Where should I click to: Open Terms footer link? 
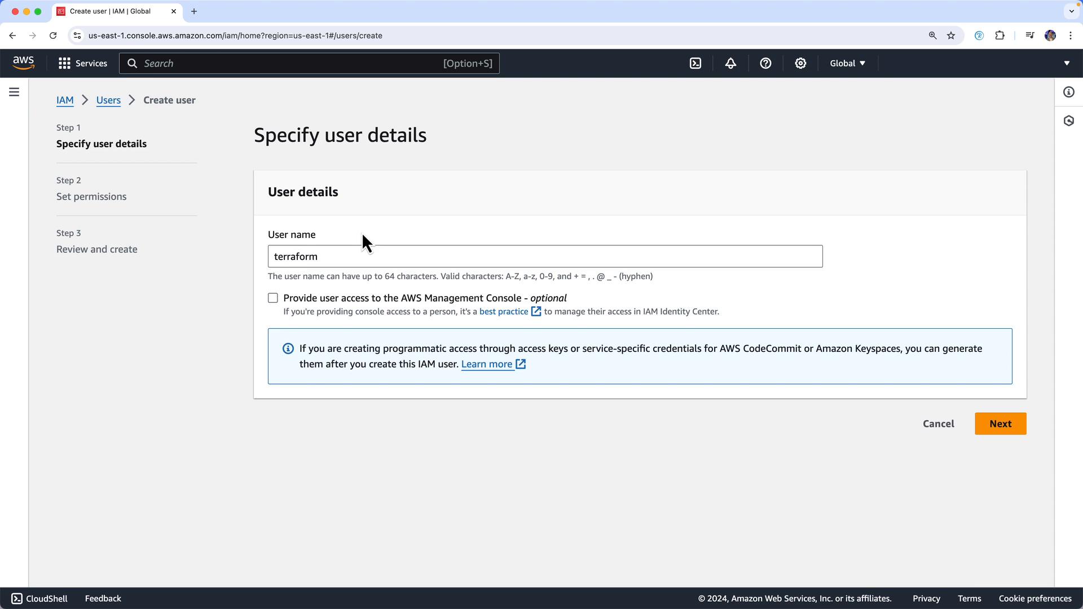pyautogui.click(x=969, y=598)
